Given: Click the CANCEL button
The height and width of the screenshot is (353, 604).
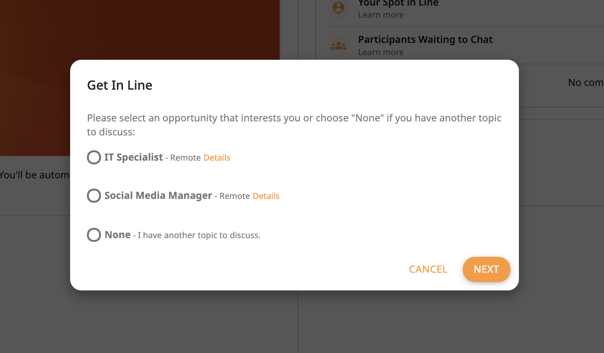Looking at the screenshot, I should point(428,269).
